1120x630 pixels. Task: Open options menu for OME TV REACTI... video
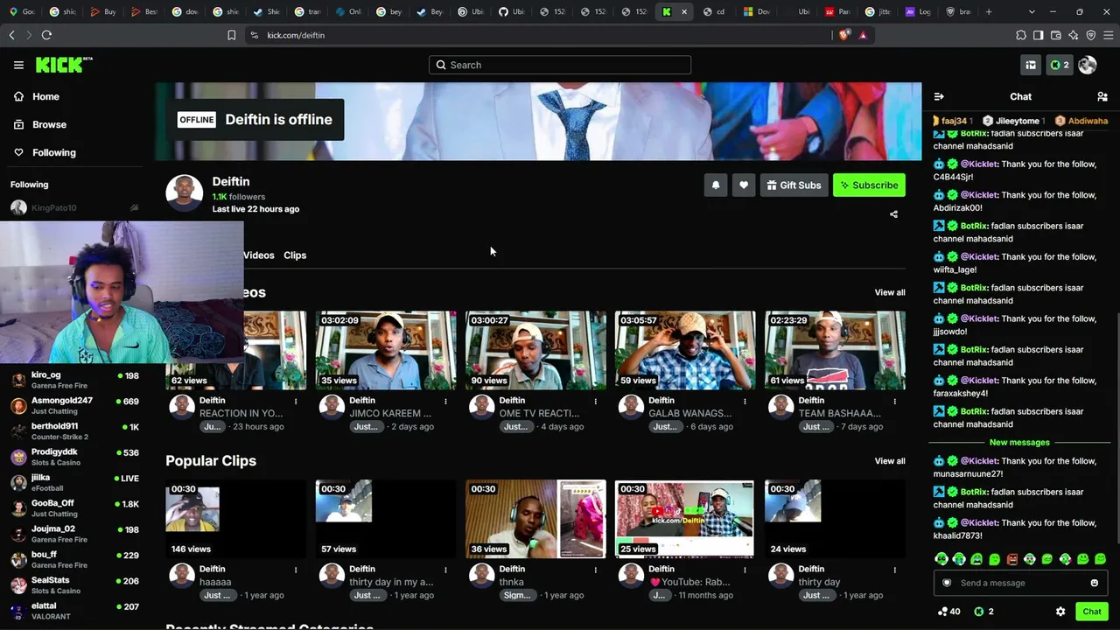tap(595, 402)
